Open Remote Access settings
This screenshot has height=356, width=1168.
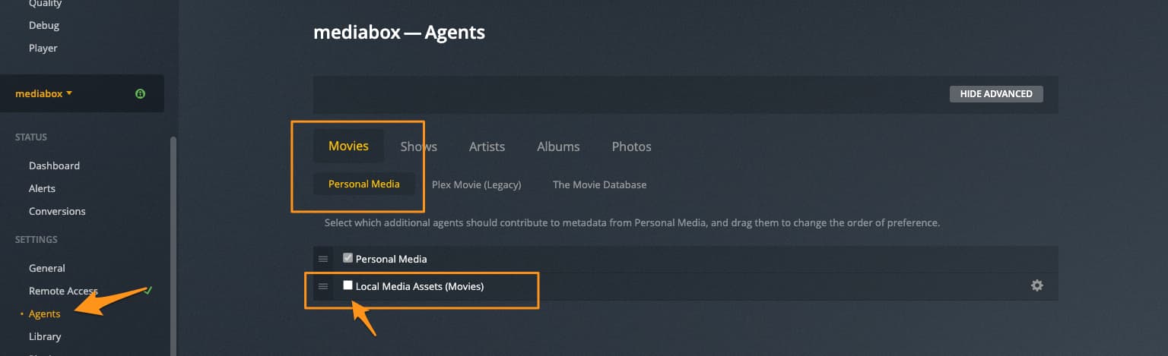pyautogui.click(x=63, y=291)
